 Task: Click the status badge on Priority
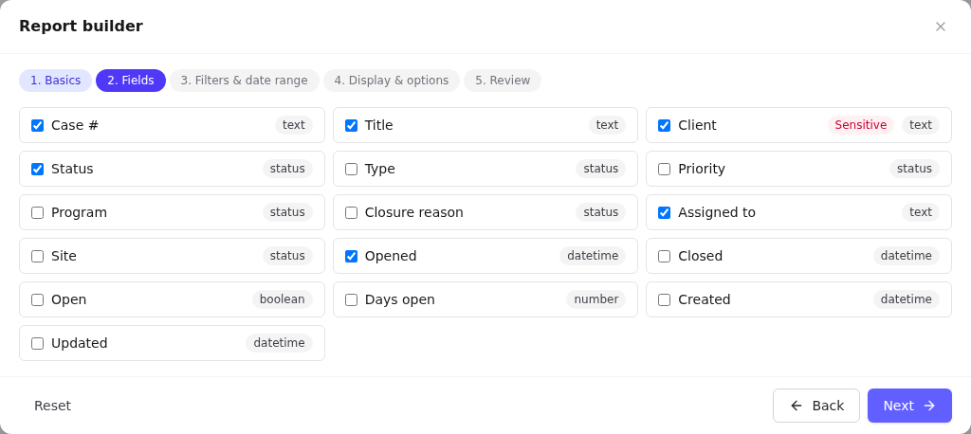click(x=914, y=169)
